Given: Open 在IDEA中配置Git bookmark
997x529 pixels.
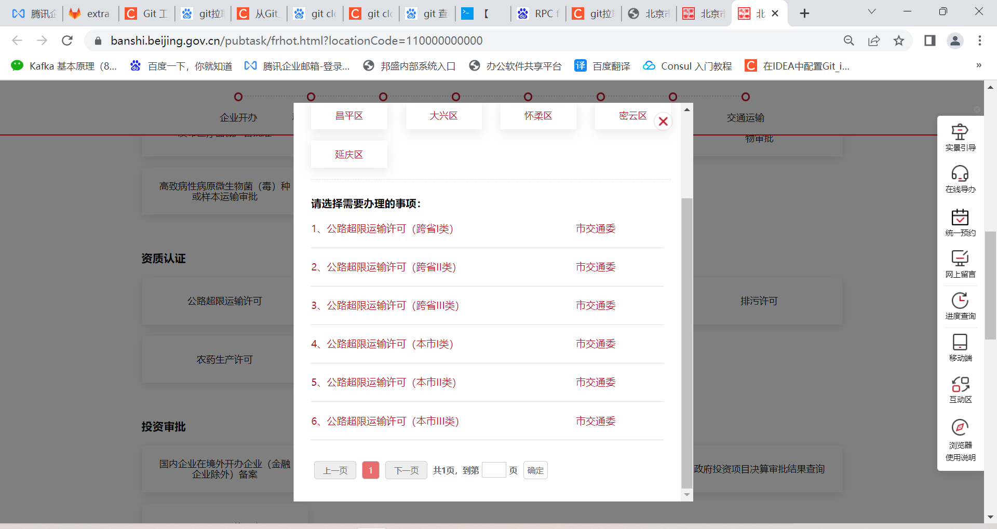Looking at the screenshot, I should click(797, 66).
